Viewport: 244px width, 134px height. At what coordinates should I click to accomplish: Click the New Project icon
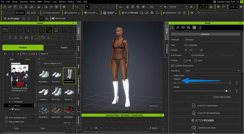(x=5, y=7)
